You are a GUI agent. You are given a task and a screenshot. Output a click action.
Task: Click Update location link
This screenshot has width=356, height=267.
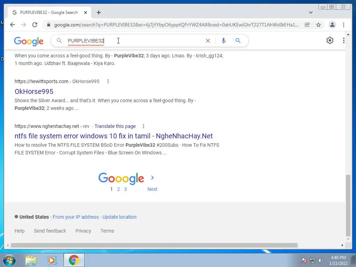[x=120, y=217]
